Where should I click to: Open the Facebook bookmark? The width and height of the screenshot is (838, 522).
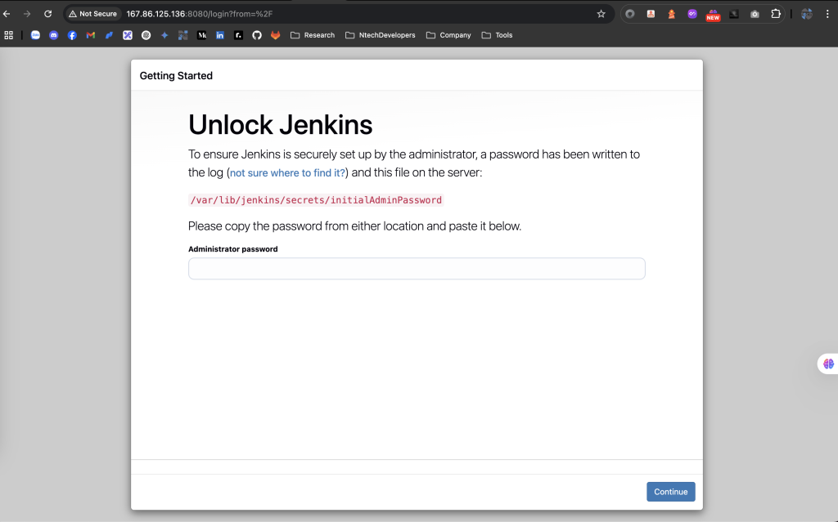(72, 35)
